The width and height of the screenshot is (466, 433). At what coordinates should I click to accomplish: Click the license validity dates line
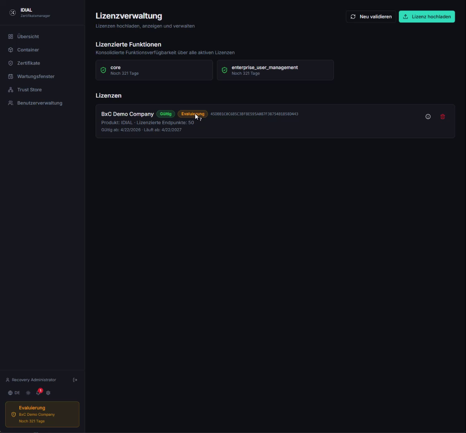point(141,130)
